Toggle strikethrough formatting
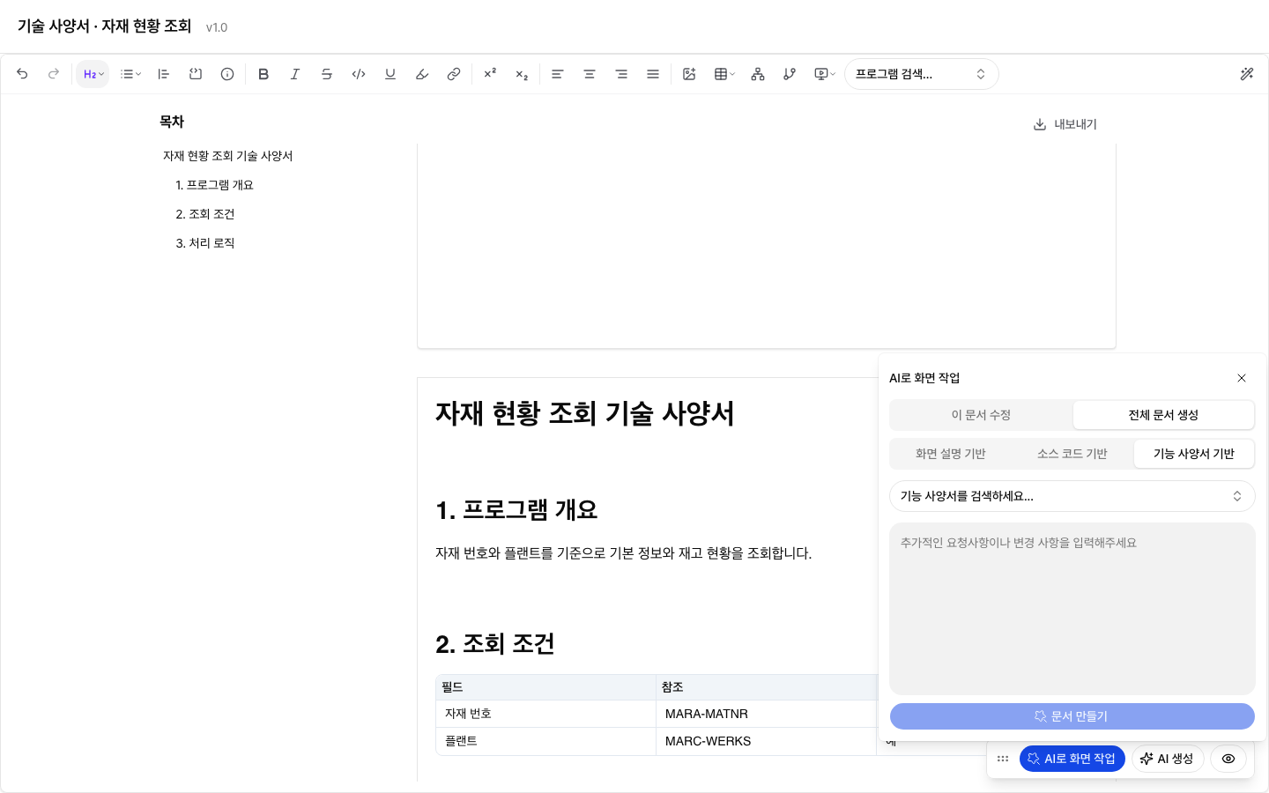 (327, 74)
